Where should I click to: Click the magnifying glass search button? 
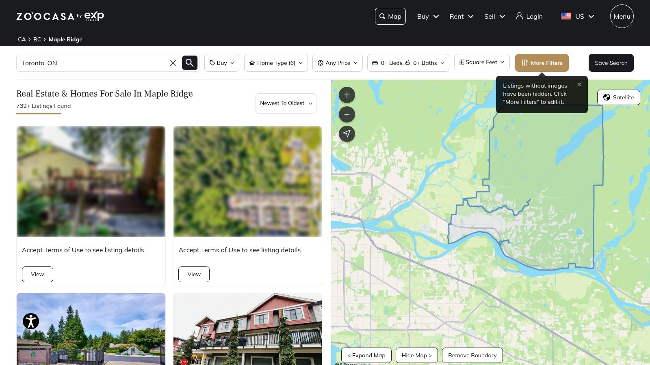(190, 63)
